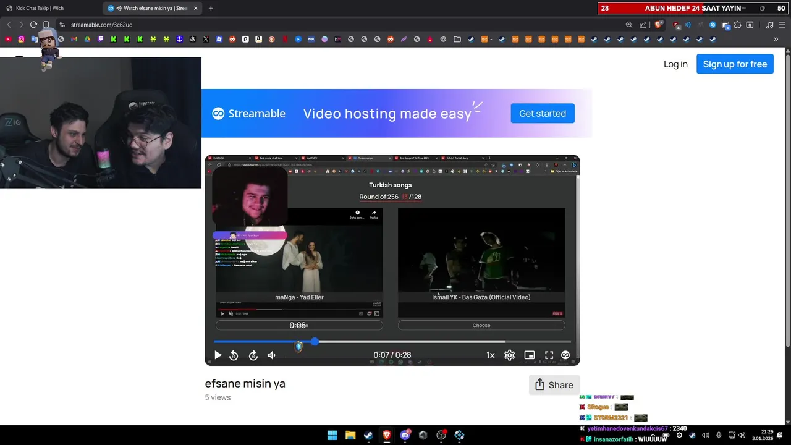Open a new browser tab

click(211, 8)
